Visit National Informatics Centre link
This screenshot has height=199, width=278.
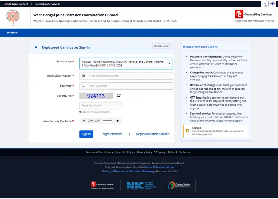(159, 167)
